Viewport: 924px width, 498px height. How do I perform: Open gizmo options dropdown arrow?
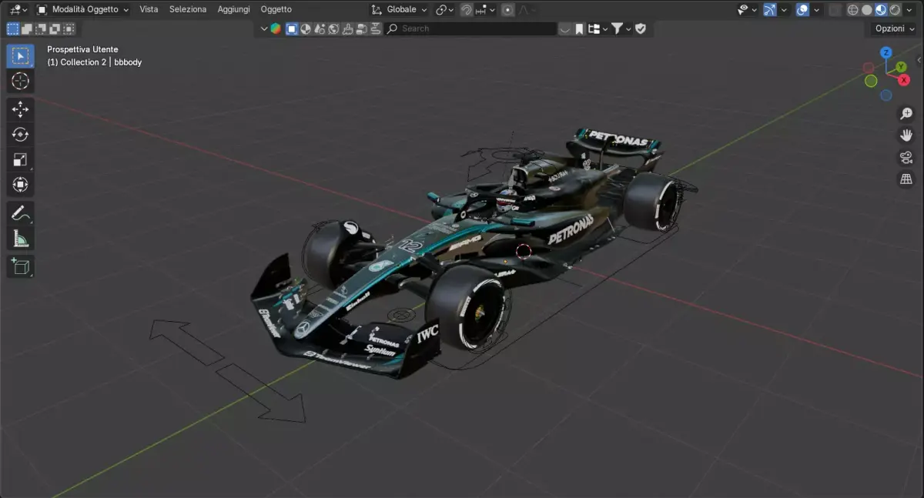[x=784, y=10]
